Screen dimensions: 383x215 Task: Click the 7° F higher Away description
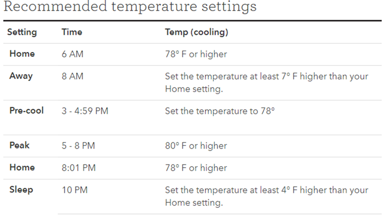(x=267, y=83)
